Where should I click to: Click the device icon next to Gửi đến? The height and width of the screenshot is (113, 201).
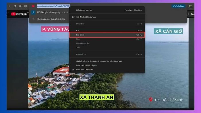tap(73, 17)
